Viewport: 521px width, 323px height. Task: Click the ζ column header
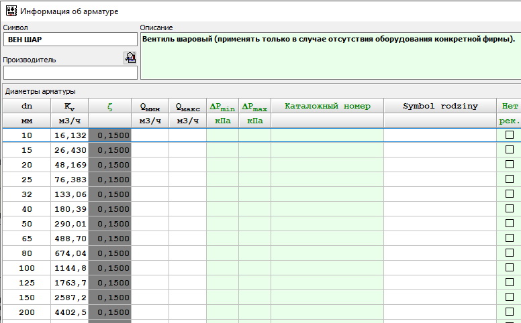pyautogui.click(x=110, y=106)
